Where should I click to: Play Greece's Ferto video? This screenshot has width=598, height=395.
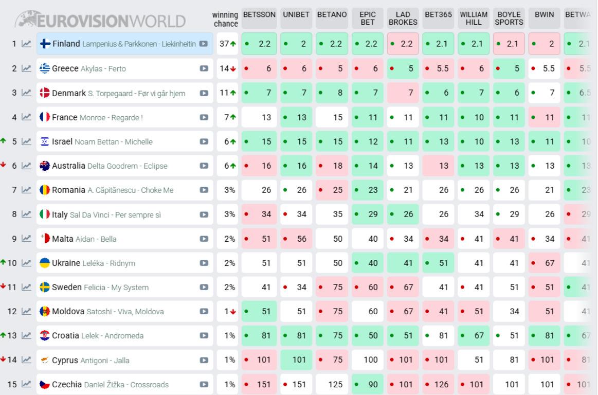204,69
